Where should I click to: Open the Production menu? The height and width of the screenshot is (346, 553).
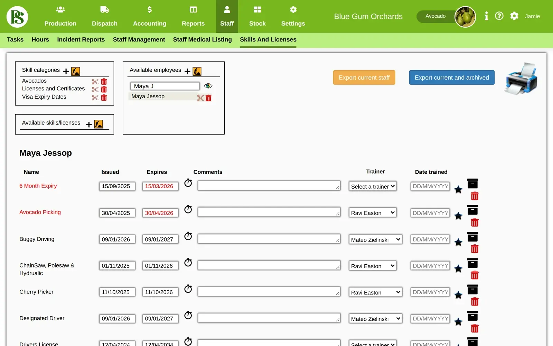[60, 17]
